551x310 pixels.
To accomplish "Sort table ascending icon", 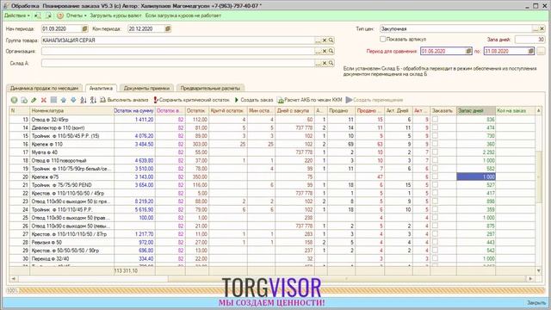I will 84,100.
